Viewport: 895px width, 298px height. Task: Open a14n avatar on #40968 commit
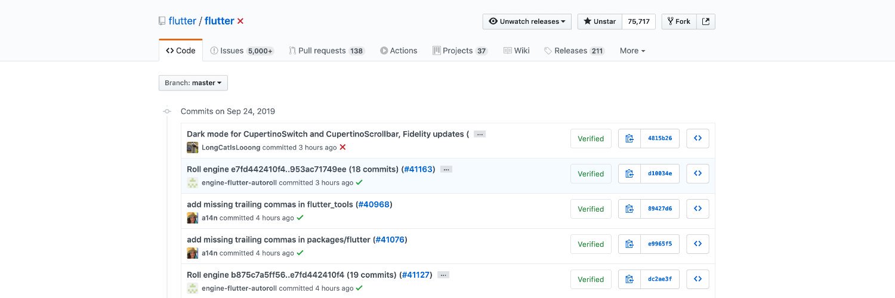(193, 218)
